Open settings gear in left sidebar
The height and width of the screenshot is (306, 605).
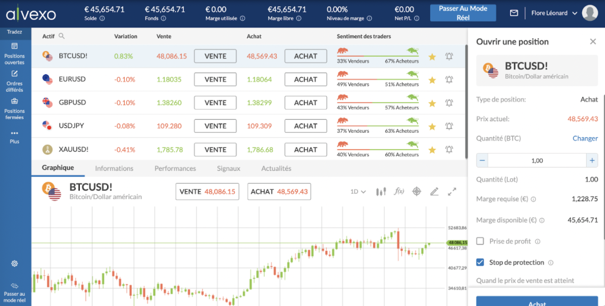15,264
